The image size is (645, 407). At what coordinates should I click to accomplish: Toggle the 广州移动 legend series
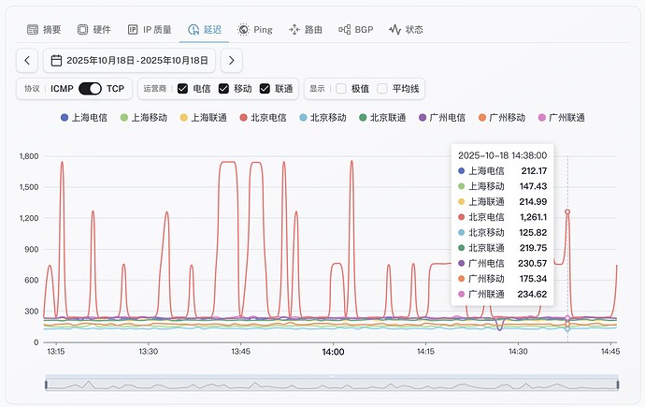tap(501, 118)
